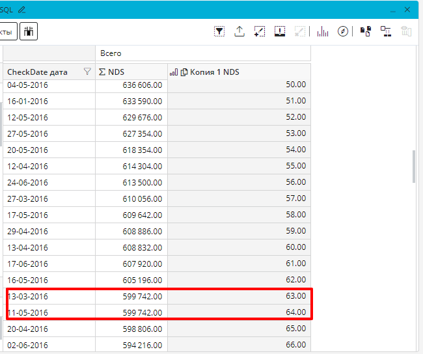The height and width of the screenshot is (354, 423).
Task: Click the expand selection icon with plus
Action: (x=259, y=31)
